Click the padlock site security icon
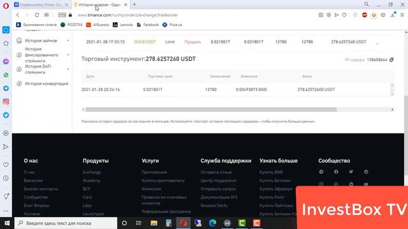Viewport: 408px width, 229px height. point(70,15)
